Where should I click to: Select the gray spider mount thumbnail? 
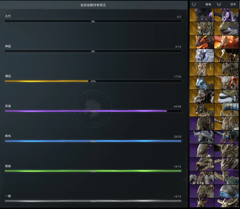pos(202,178)
